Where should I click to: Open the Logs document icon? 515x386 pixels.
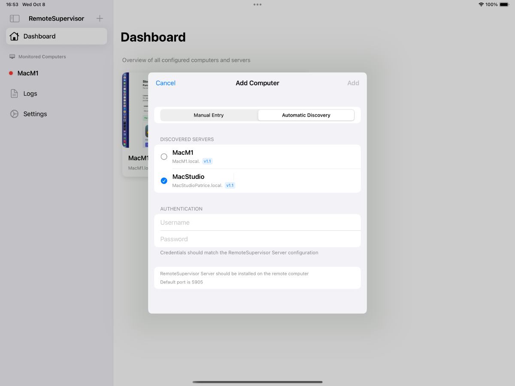14,93
